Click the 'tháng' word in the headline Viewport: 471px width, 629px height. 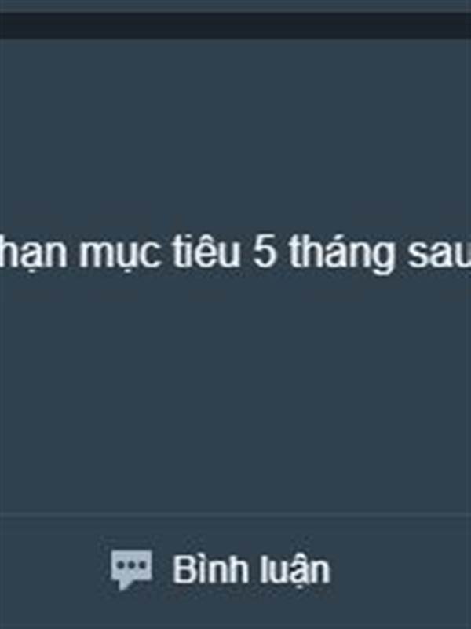point(341,254)
